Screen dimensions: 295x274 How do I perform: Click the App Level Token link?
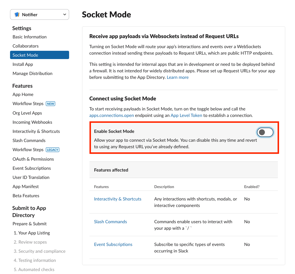click(186, 115)
